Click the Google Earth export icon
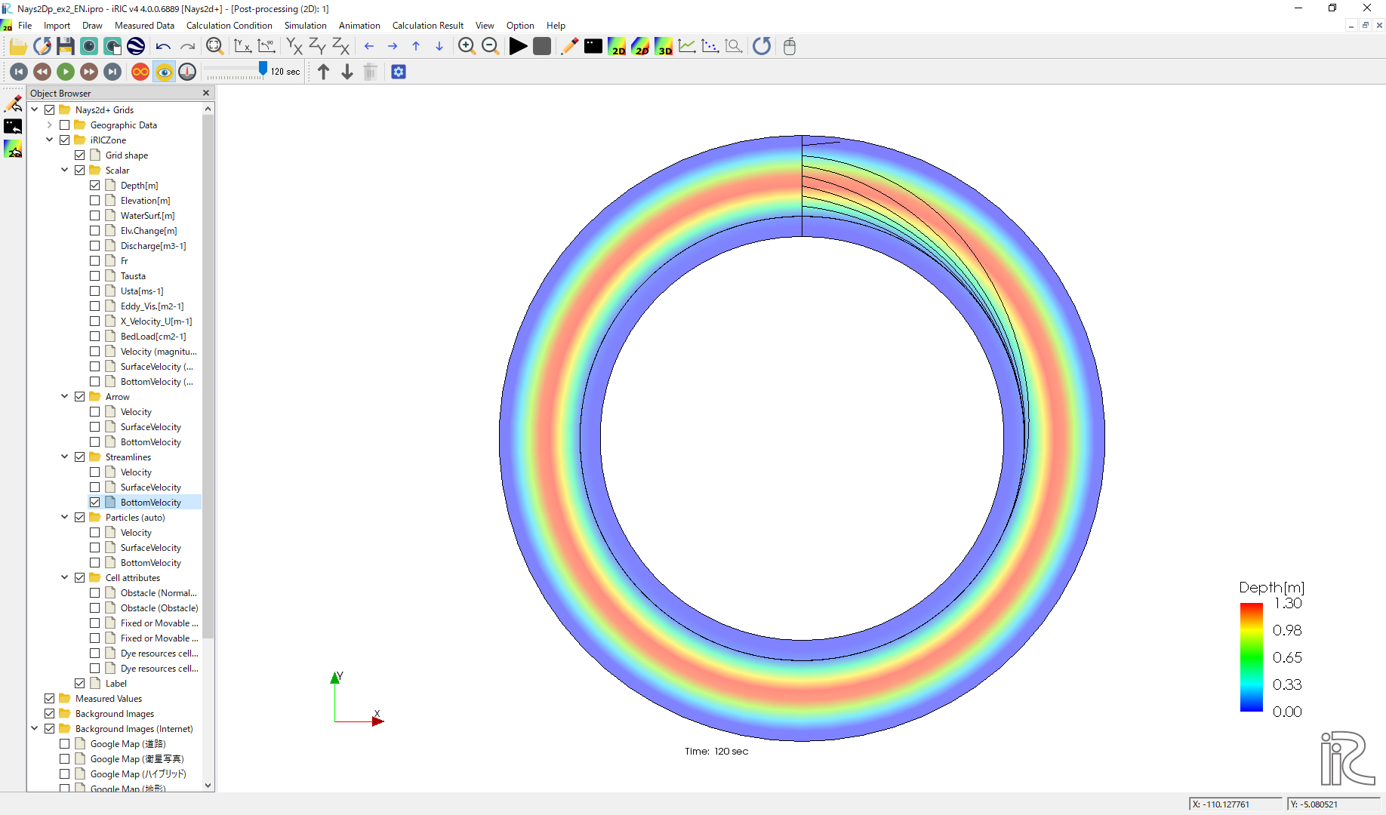 [136, 47]
